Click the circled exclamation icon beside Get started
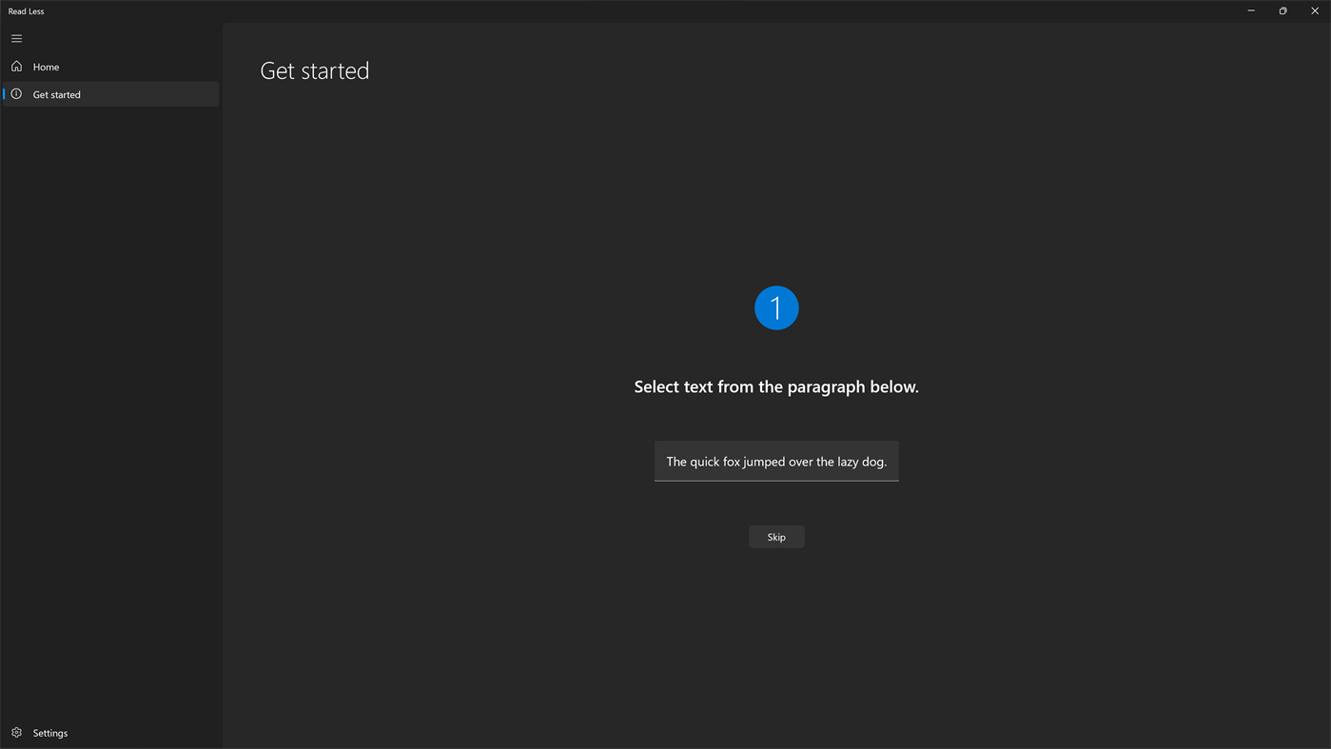Image resolution: width=1331 pixels, height=749 pixels. 14,93
